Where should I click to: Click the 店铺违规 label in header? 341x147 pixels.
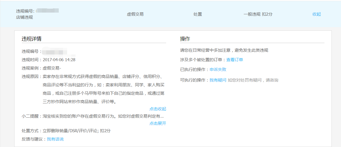24,17
